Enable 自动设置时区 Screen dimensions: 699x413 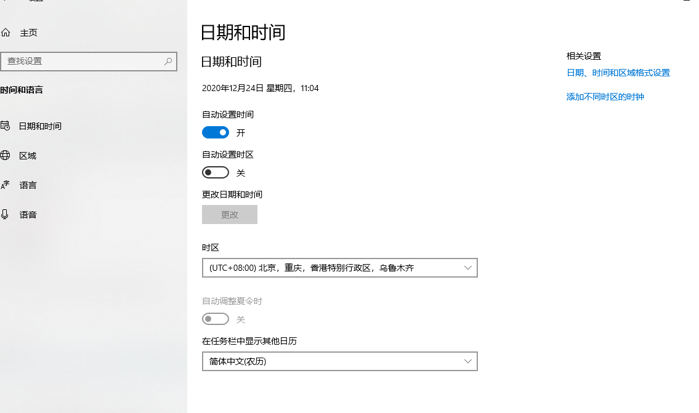pos(215,172)
